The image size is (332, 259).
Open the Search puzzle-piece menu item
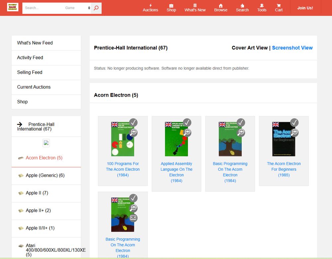(x=242, y=8)
